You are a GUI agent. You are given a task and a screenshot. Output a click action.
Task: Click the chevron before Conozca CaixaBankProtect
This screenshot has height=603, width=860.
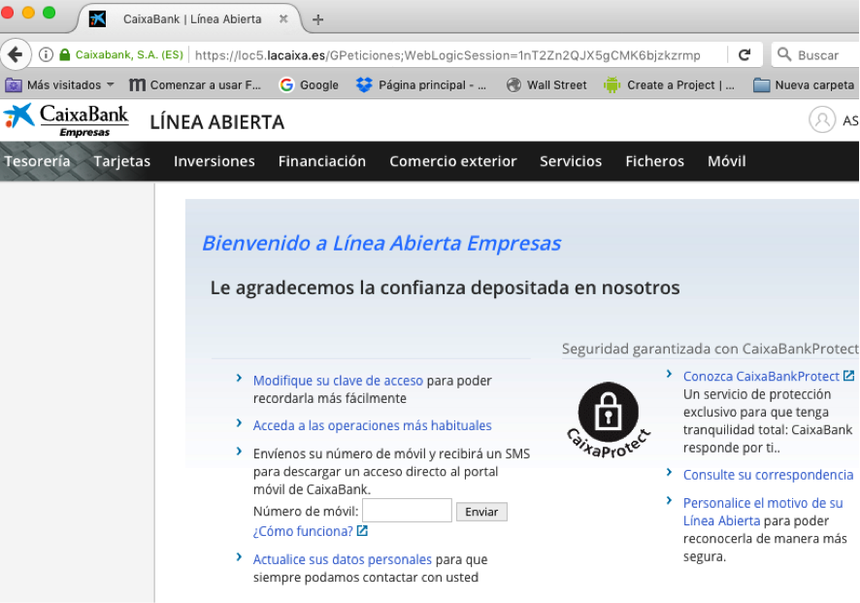(x=669, y=374)
